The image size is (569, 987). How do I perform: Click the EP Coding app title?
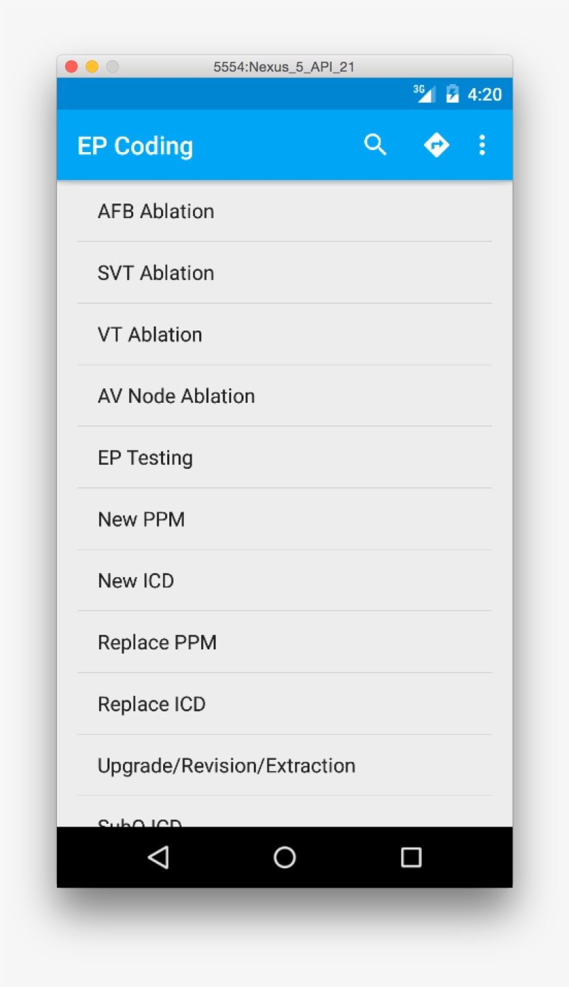point(135,146)
